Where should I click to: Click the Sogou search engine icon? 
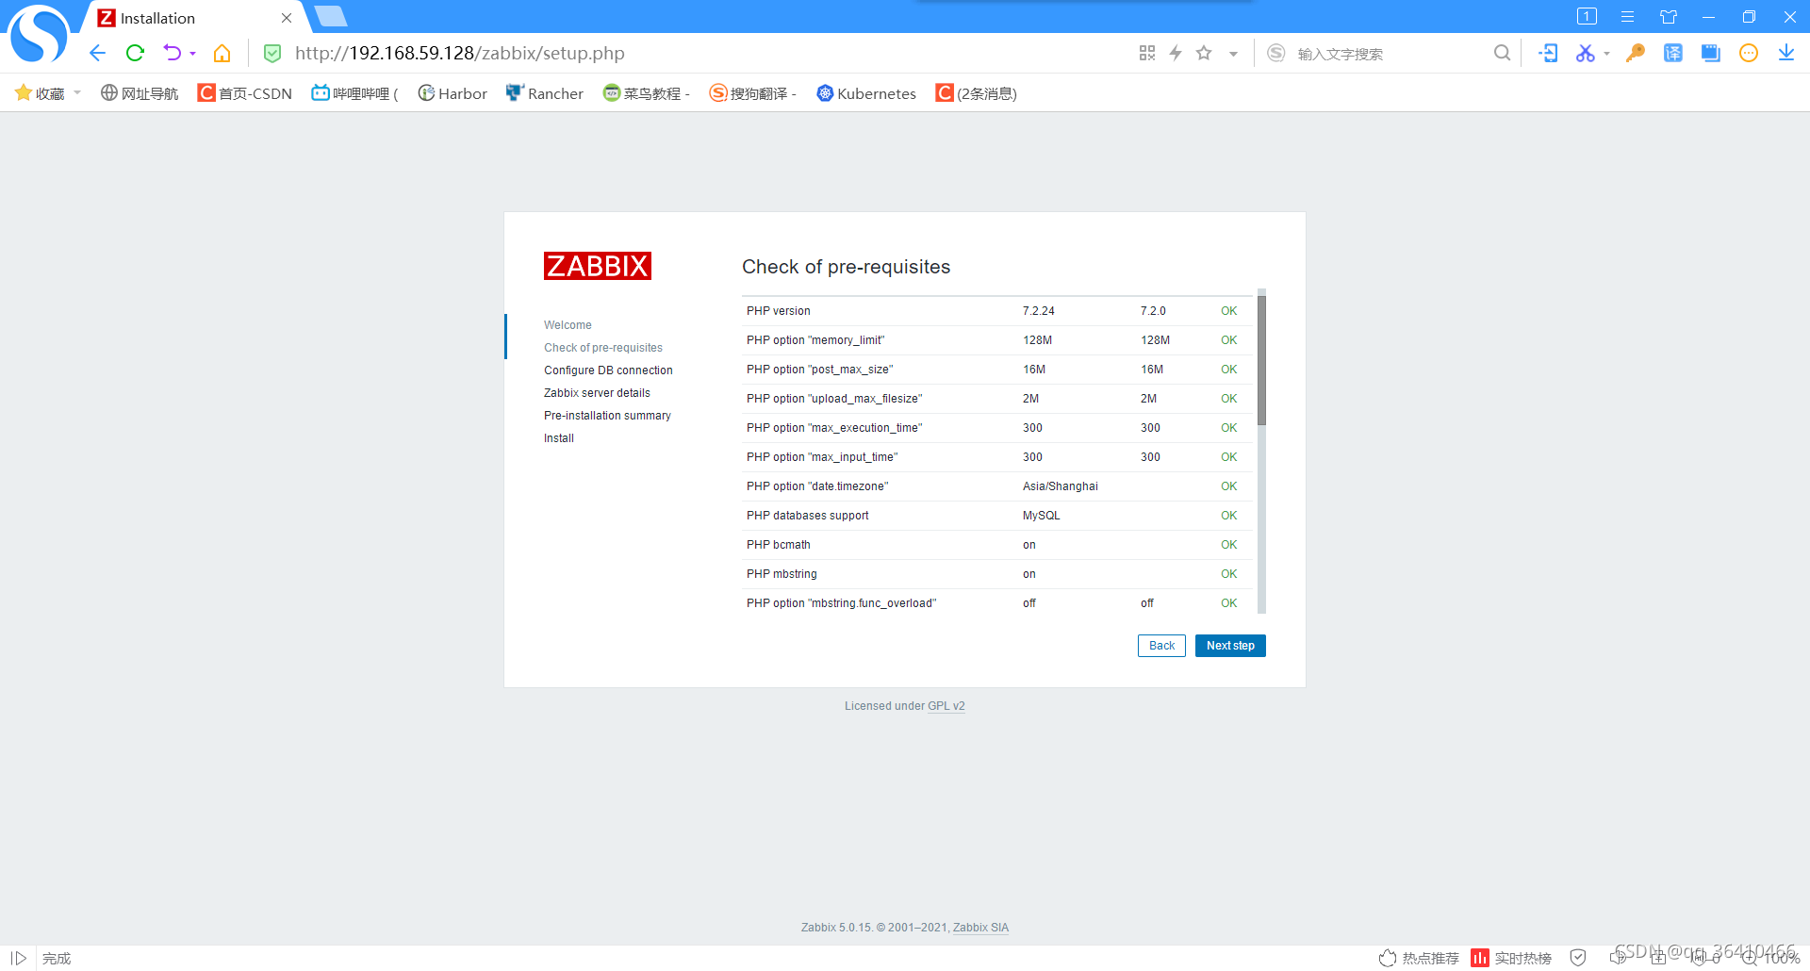pyautogui.click(x=1275, y=54)
